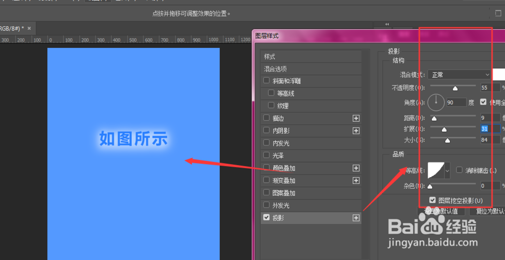Click the angle dial control

(436, 102)
